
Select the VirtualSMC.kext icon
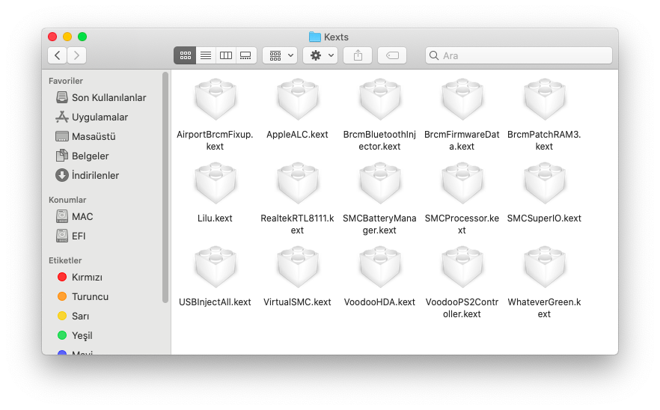coord(297,267)
